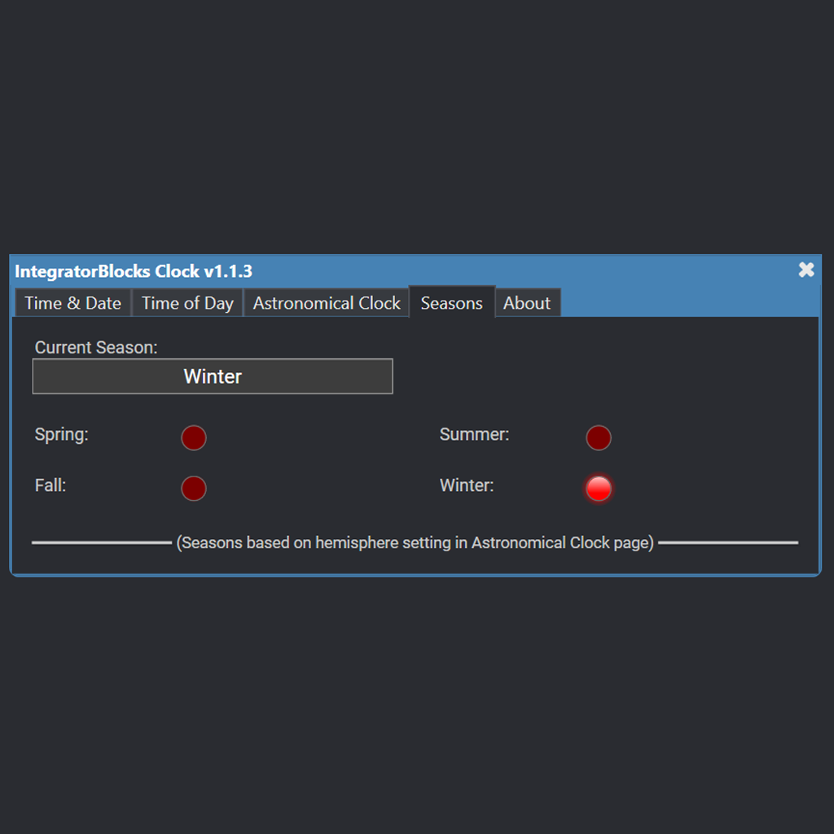The height and width of the screenshot is (834, 834).
Task: Switch to the Astronomical Clock tab
Action: (x=326, y=302)
